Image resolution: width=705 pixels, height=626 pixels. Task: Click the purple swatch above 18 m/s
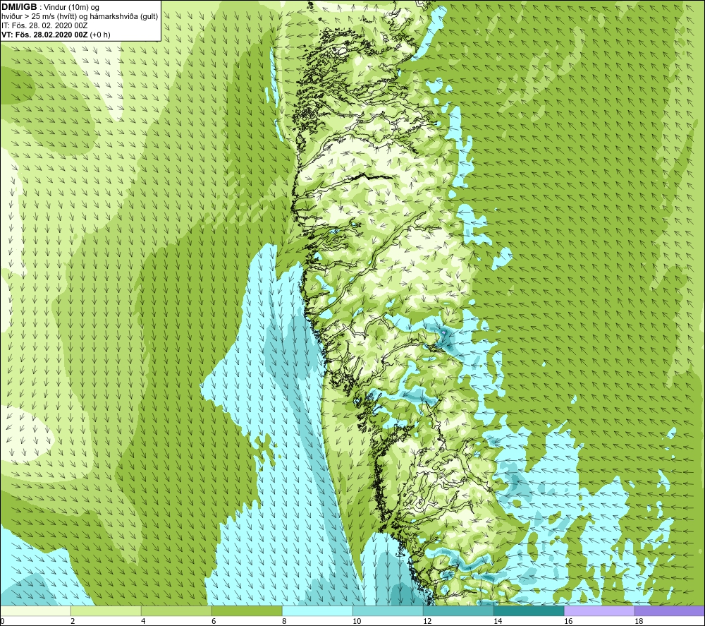point(670,610)
